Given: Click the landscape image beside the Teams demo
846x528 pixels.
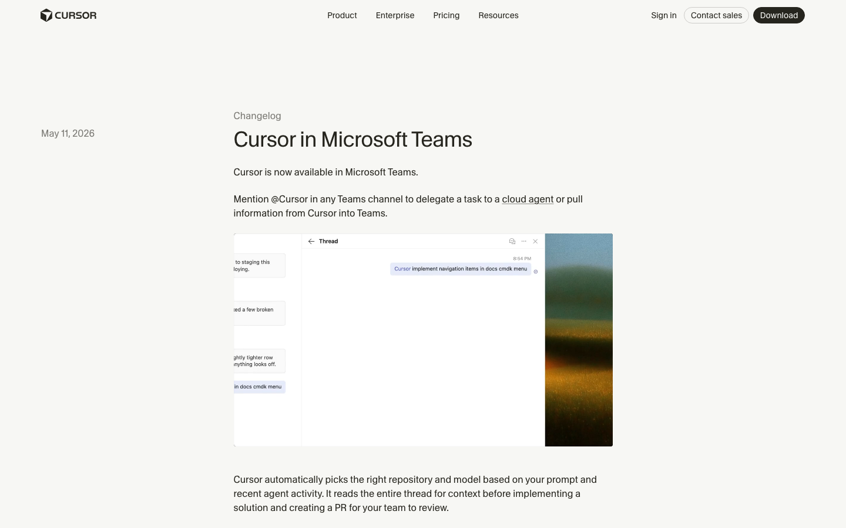Looking at the screenshot, I should [x=579, y=340].
